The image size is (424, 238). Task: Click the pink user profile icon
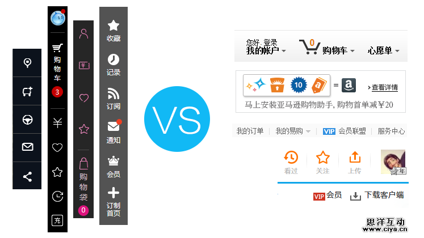coord(84,34)
